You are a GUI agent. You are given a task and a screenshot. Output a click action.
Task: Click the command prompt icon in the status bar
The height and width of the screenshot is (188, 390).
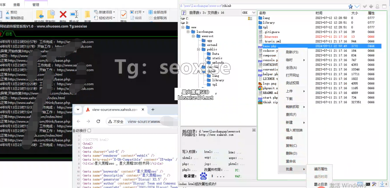[x=368, y=184]
